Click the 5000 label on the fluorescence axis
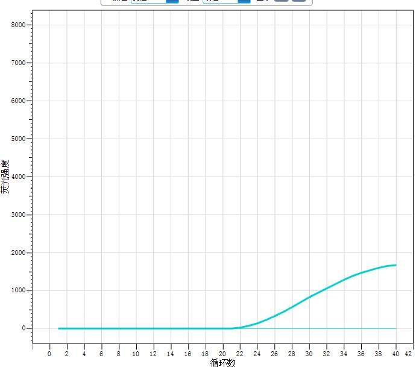Screen dimensions: 416x367 coord(18,139)
